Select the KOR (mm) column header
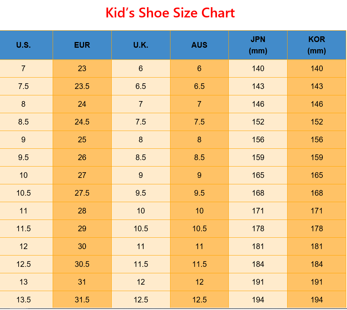The height and width of the screenshot is (310, 347). (317, 45)
